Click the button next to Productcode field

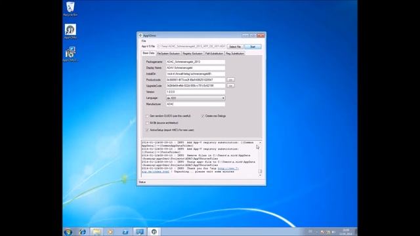pyautogui.click(x=230, y=80)
